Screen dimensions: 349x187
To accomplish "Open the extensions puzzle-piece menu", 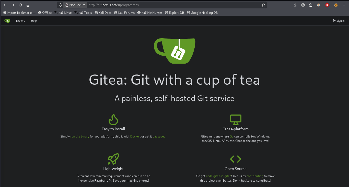I will pos(311,5).
